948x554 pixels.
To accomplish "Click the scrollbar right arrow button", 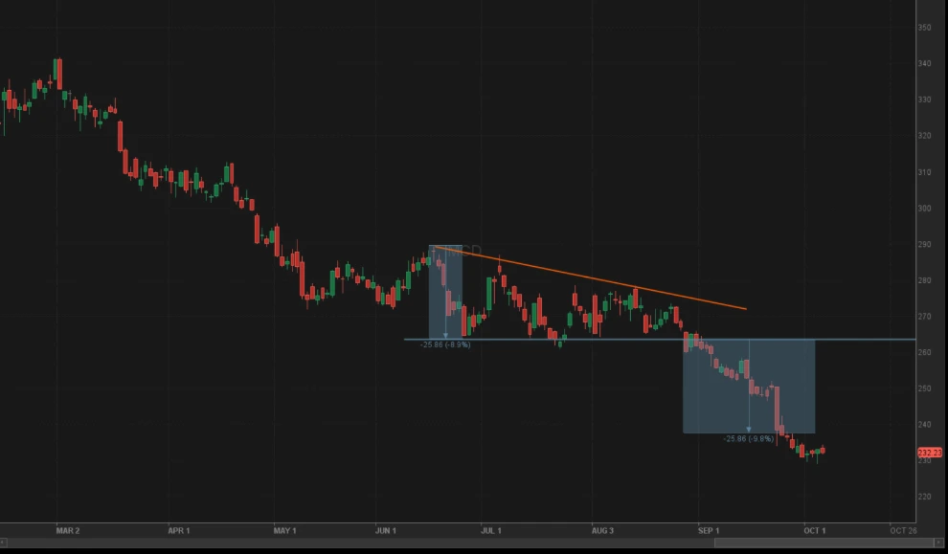I will click(939, 543).
